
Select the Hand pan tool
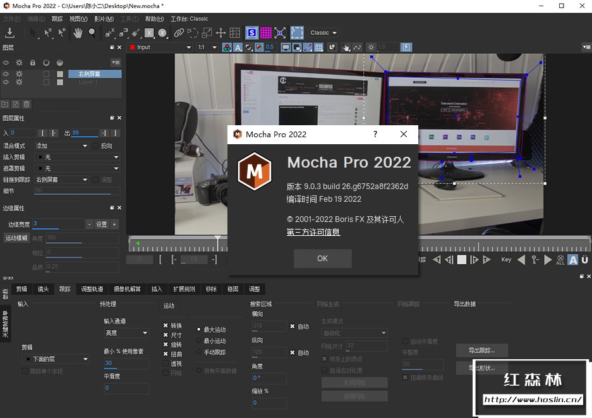[78, 33]
